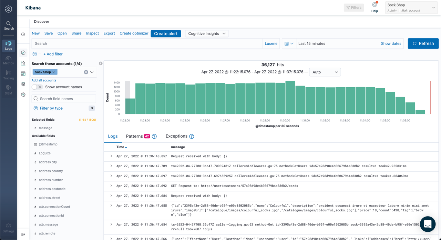Open the Discover compass icon
The width and height of the screenshot is (441, 240).
(x=23, y=53)
